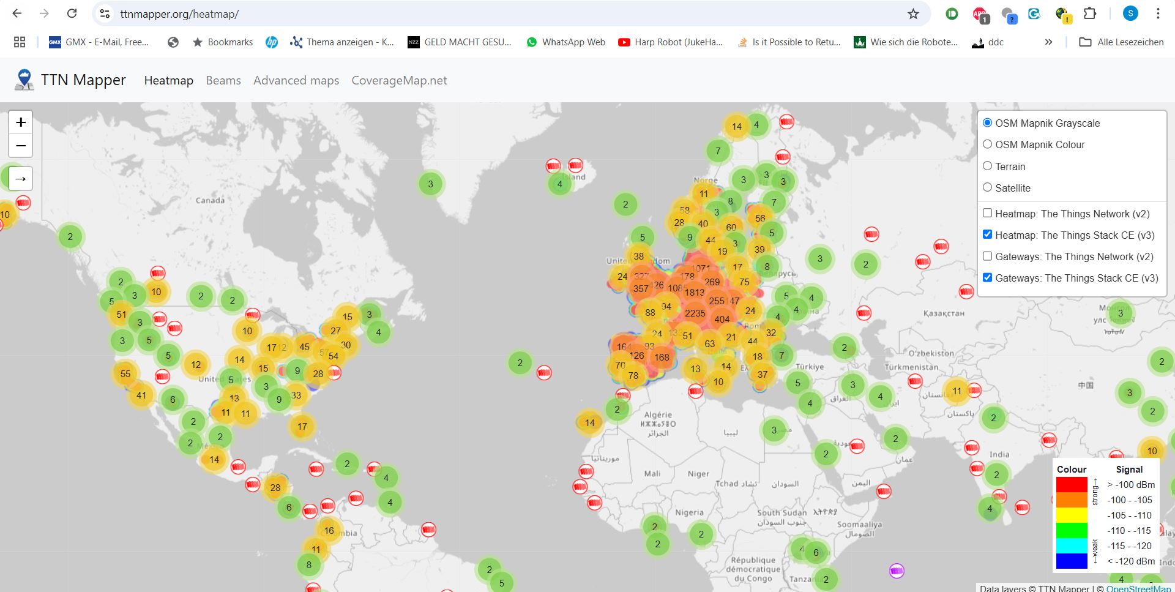Image resolution: width=1175 pixels, height=592 pixels.
Task: Open the ddc bookmark
Action: pos(988,42)
